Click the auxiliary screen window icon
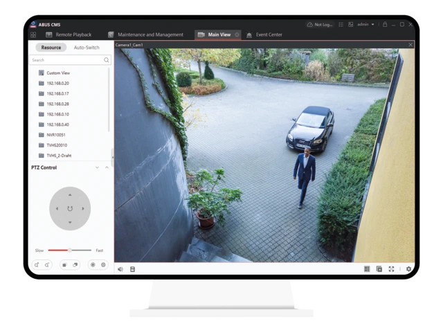 coord(379,269)
